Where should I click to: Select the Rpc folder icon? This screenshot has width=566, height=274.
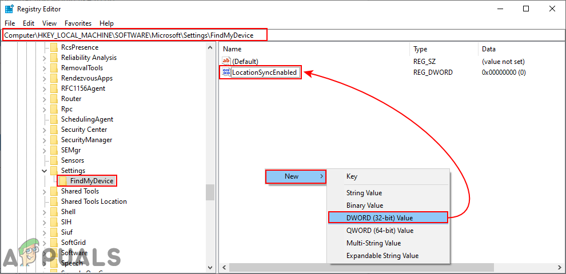pyautogui.click(x=54, y=109)
